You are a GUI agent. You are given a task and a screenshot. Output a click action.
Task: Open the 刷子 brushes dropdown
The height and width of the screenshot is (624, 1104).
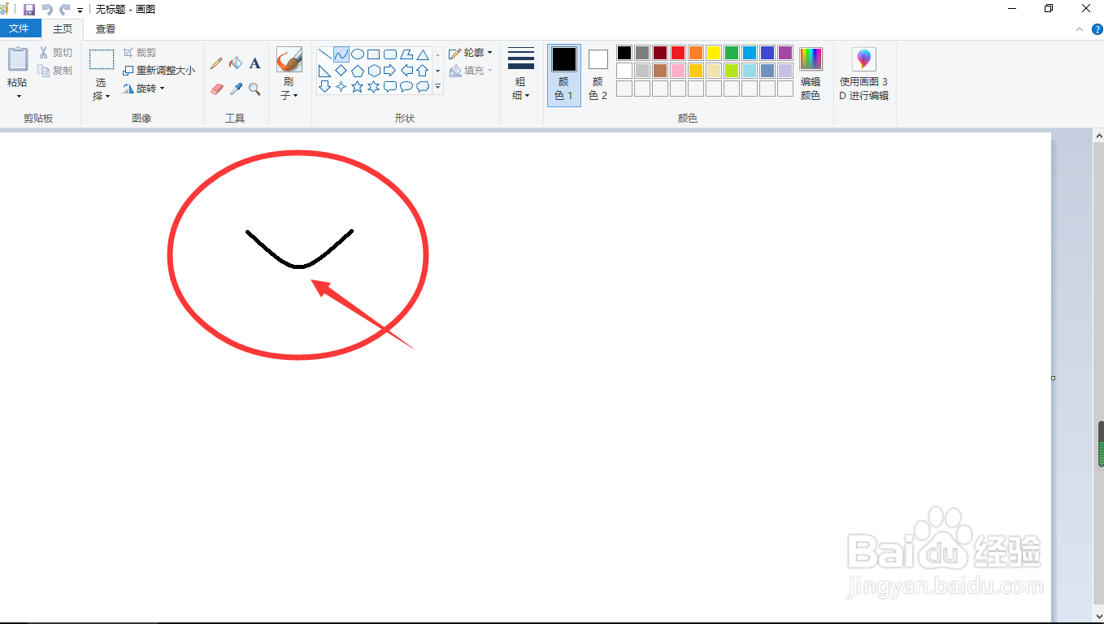point(289,89)
